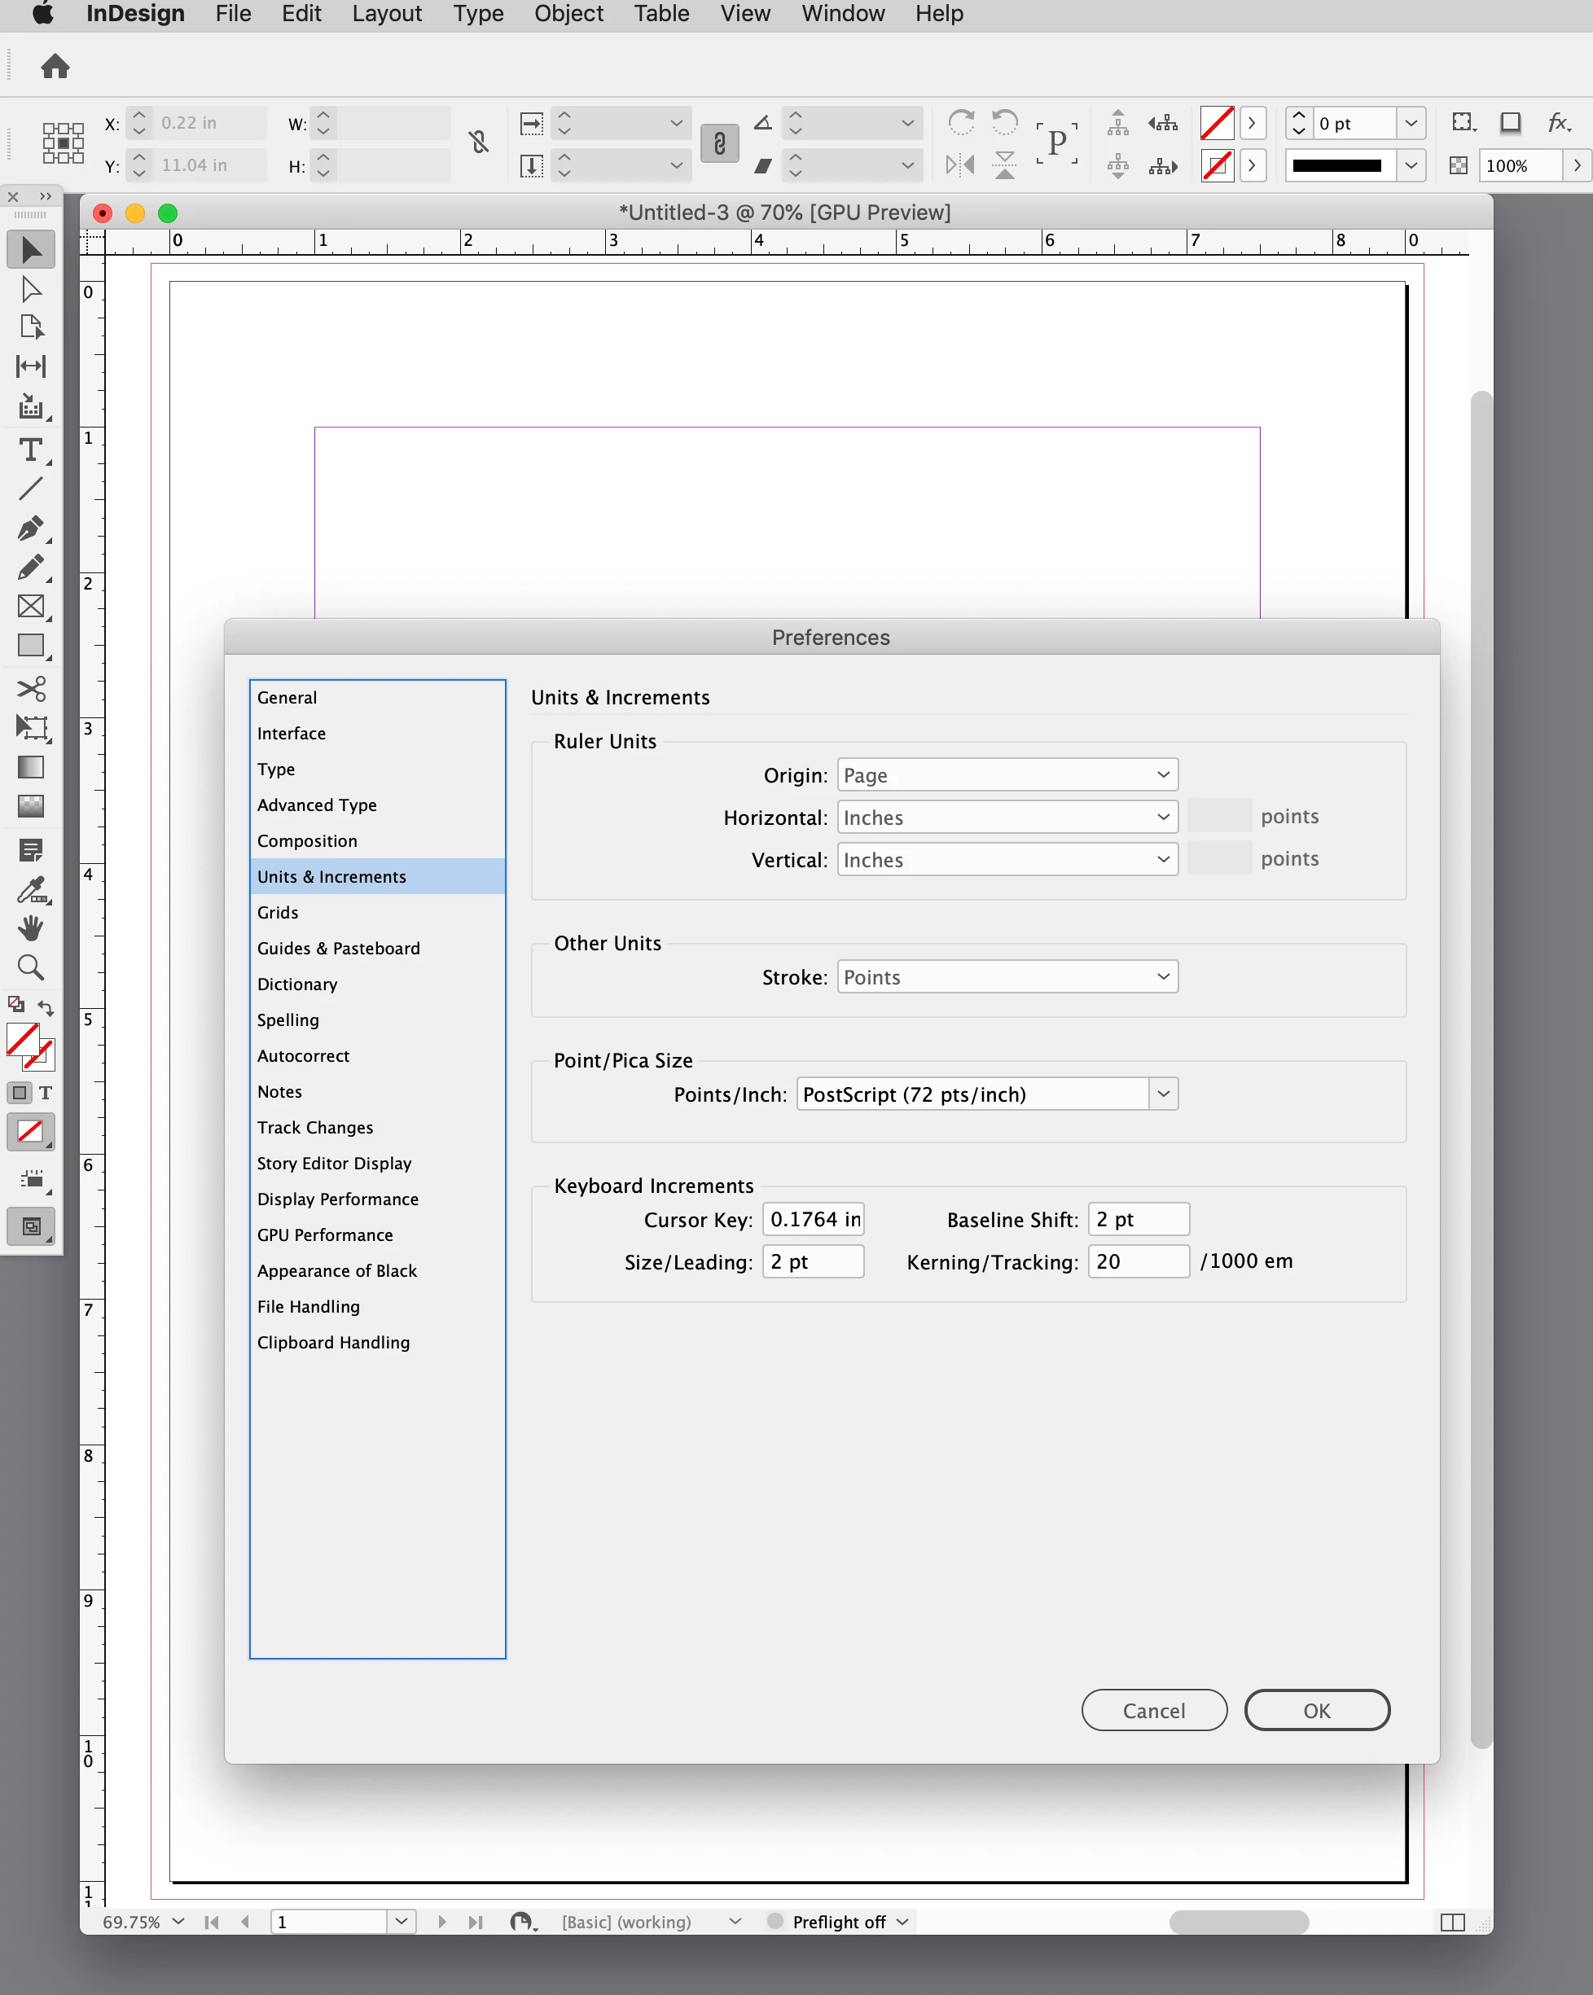1593x1995 pixels.
Task: Pick the Zoom tool magnifier
Action: click(31, 968)
